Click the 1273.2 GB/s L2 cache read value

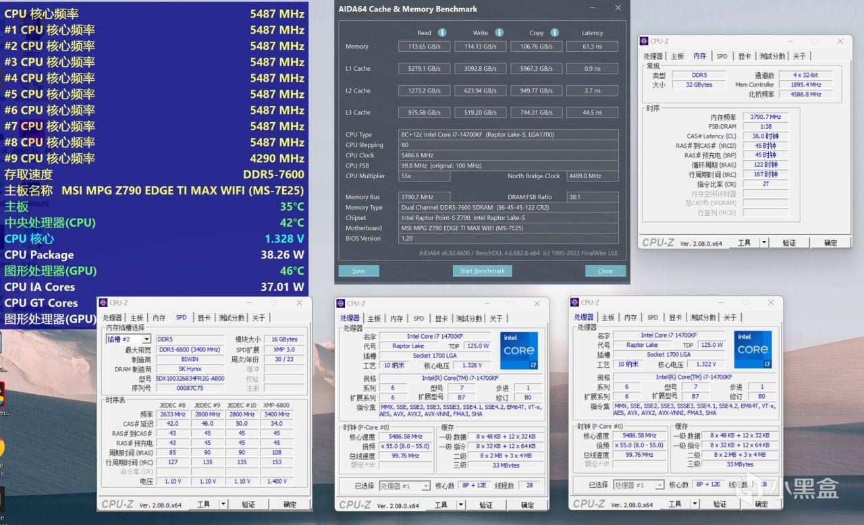[x=424, y=90]
